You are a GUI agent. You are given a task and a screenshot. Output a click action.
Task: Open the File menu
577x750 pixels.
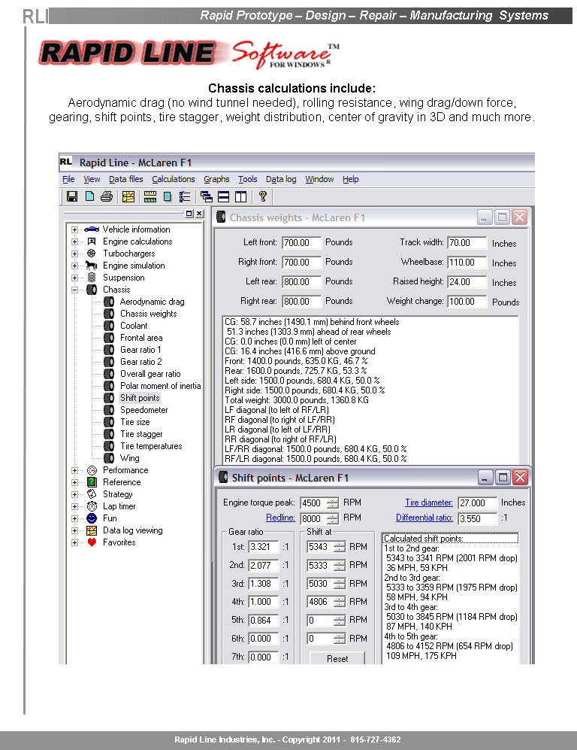[x=68, y=179]
